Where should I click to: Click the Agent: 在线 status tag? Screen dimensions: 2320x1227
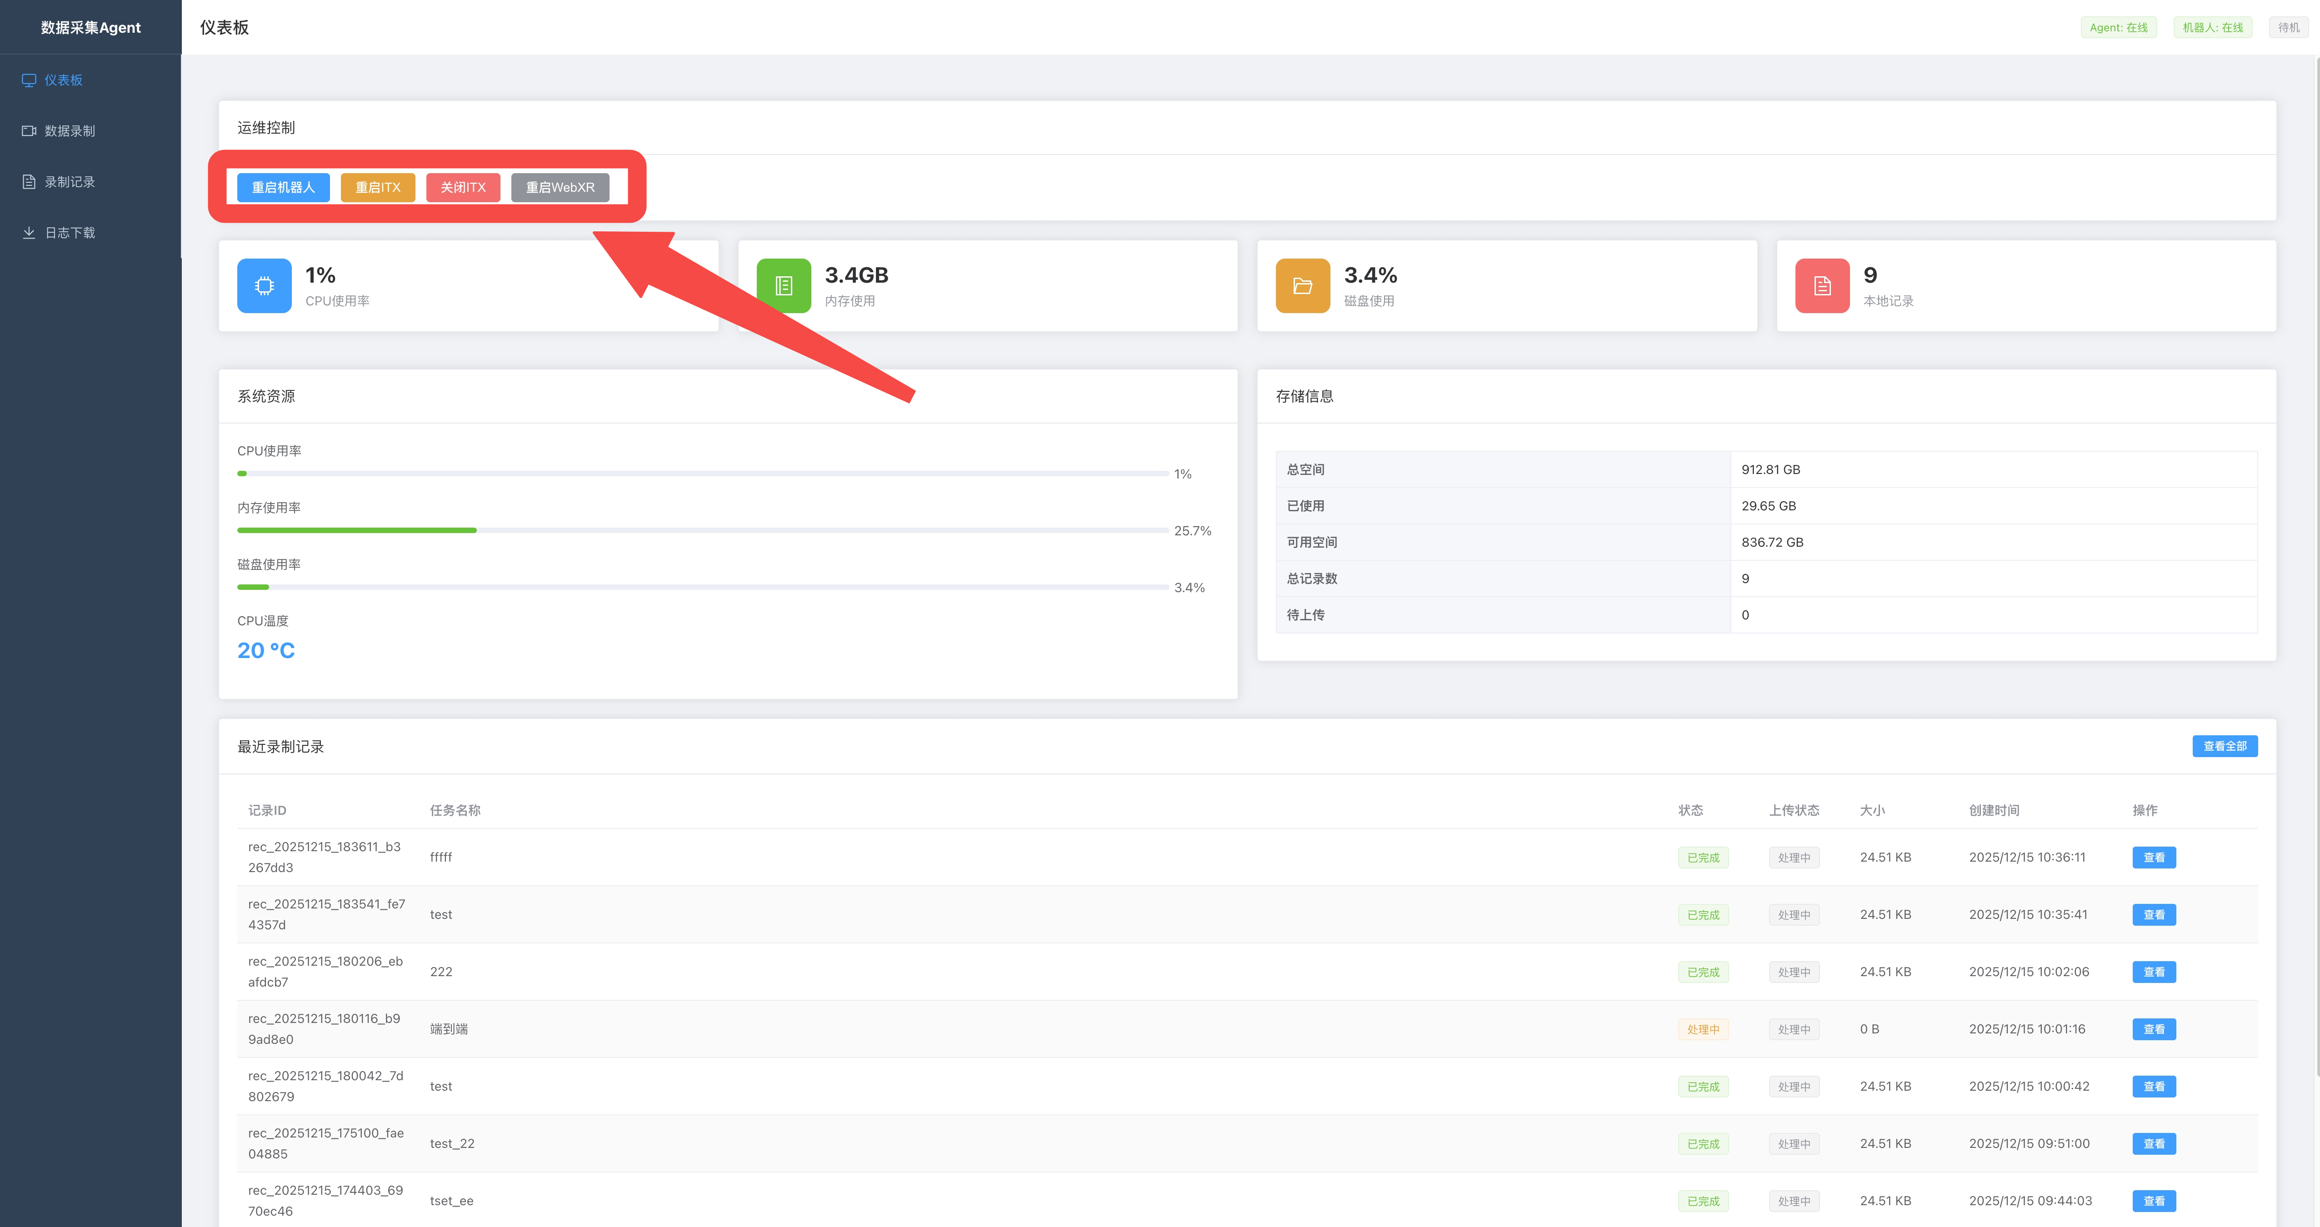pos(2118,28)
